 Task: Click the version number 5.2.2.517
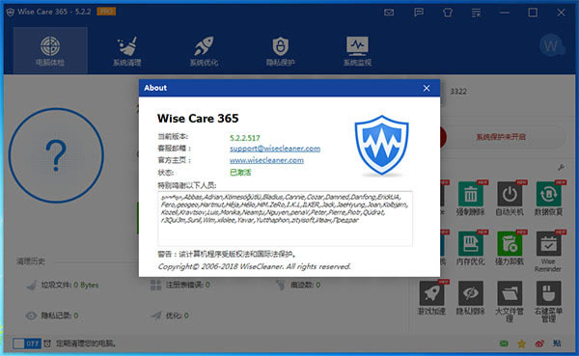(245, 138)
